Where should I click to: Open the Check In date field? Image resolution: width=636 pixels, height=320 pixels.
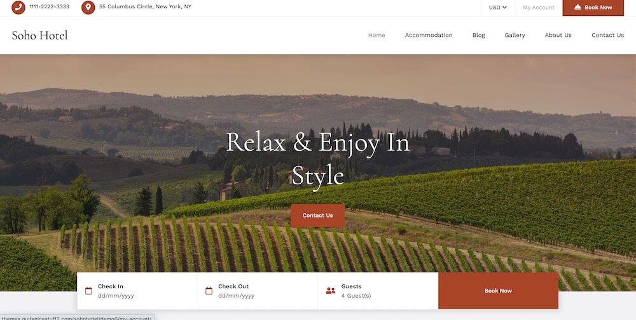click(x=137, y=291)
